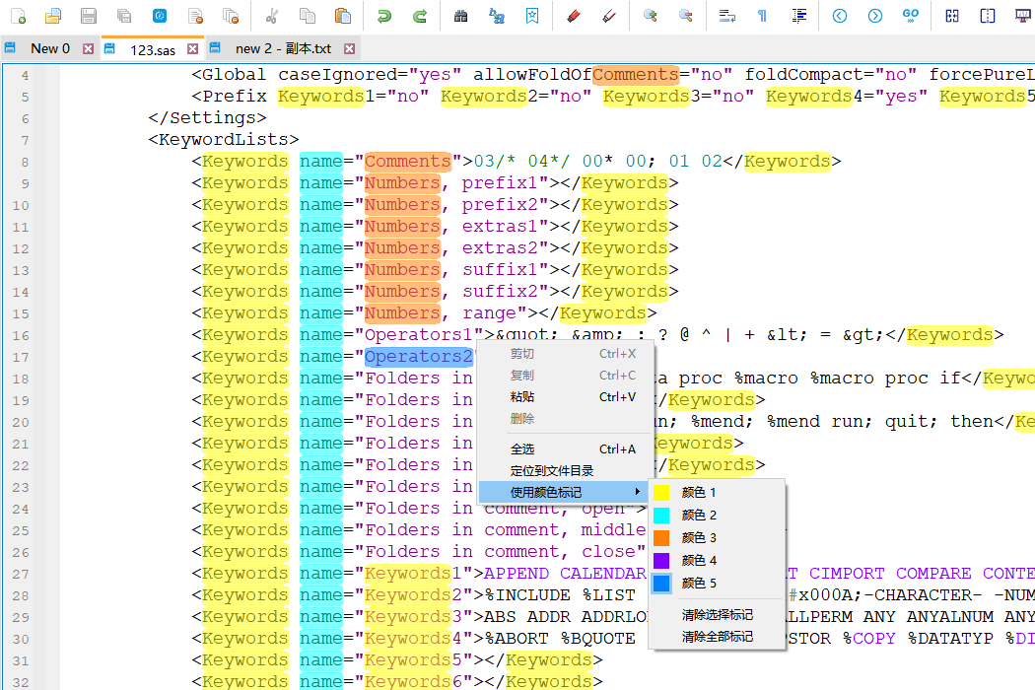Click the bookmark star icon
The width and height of the screenshot is (1035, 690).
point(532,16)
